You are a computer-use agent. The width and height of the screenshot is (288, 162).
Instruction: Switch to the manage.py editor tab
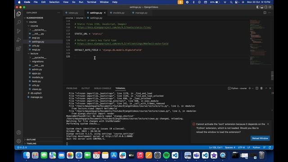pyautogui.click(x=141, y=13)
